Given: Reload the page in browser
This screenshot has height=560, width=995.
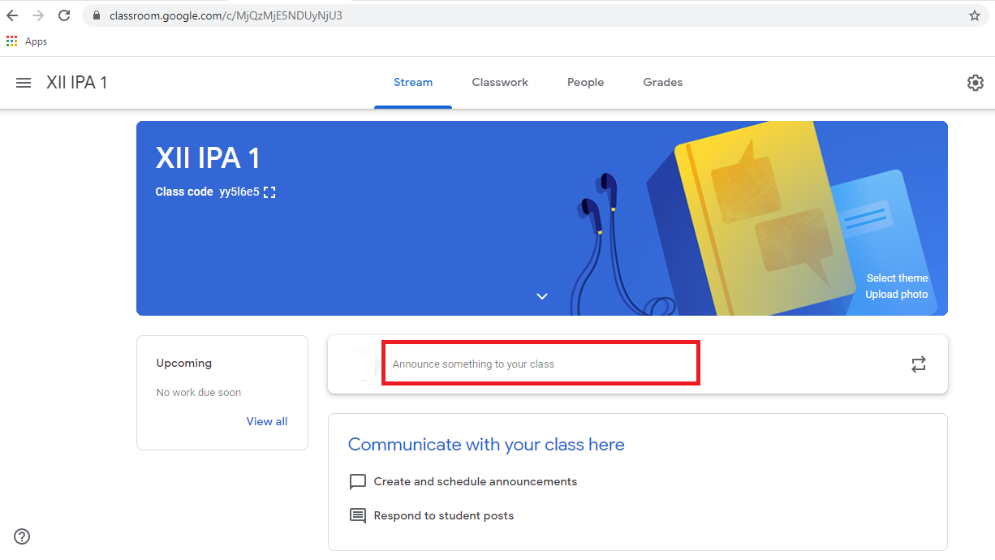Looking at the screenshot, I should pos(64,15).
